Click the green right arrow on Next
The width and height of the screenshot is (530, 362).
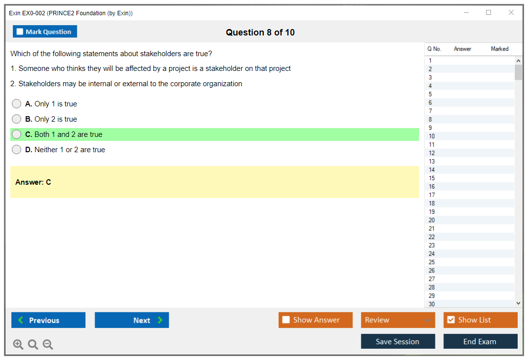tap(160, 320)
